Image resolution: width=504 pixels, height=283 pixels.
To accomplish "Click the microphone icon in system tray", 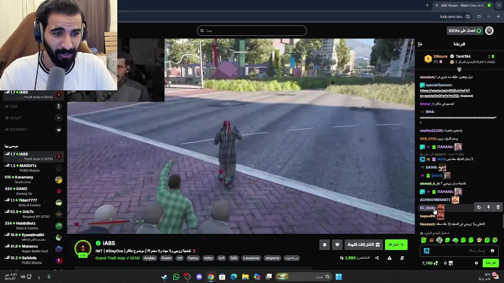I will point(49,277).
